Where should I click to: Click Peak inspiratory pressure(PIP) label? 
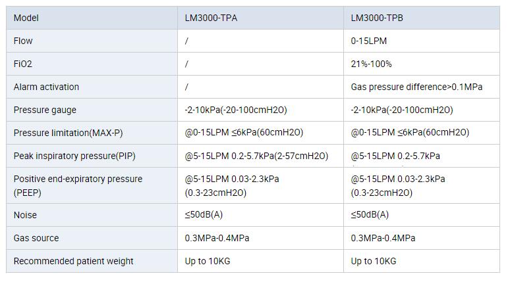tap(74, 156)
